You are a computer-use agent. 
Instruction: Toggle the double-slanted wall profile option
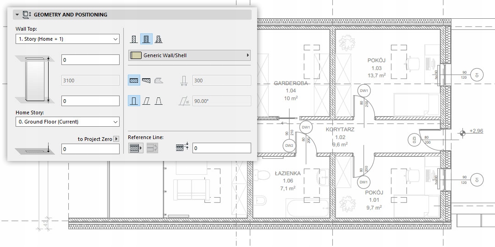pos(159,101)
